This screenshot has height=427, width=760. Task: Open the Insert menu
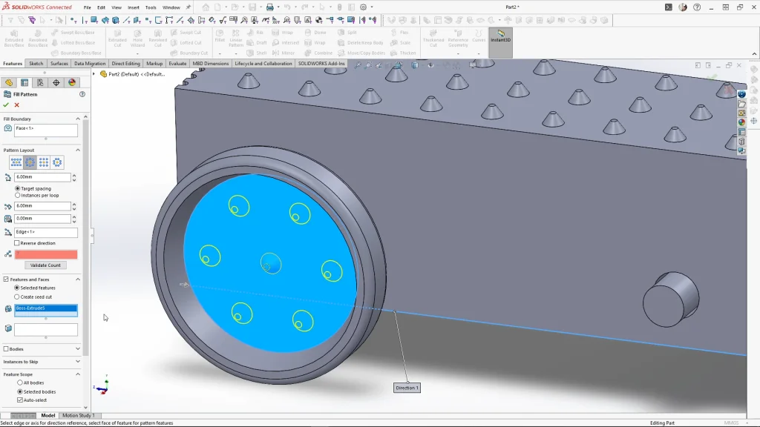pos(133,7)
